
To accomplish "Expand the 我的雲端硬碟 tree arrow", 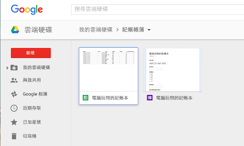I will tap(7, 68).
